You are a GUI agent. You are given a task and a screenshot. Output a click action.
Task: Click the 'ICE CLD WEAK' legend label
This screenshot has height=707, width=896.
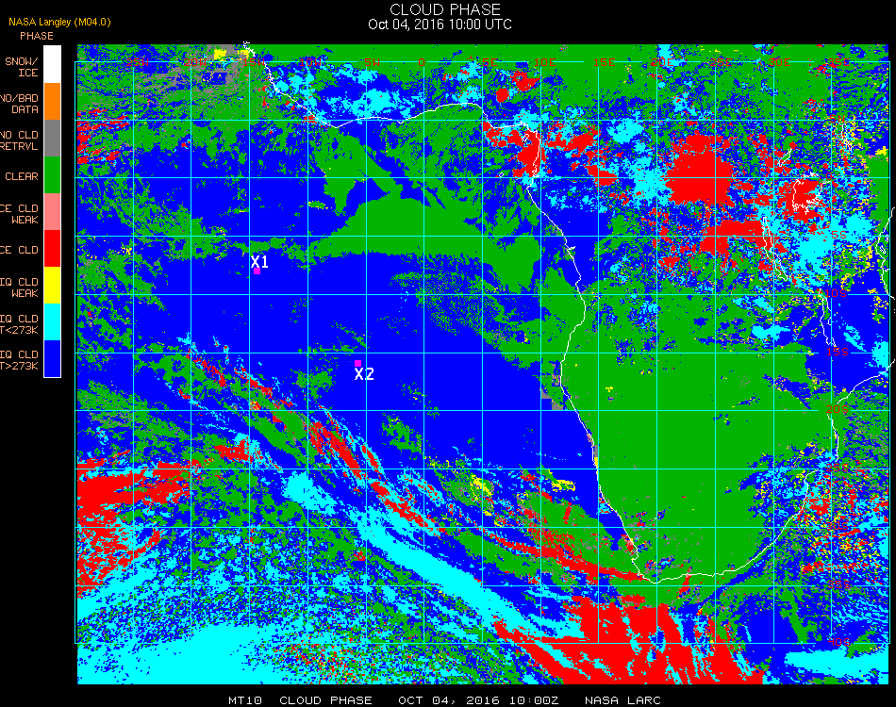coord(20,214)
